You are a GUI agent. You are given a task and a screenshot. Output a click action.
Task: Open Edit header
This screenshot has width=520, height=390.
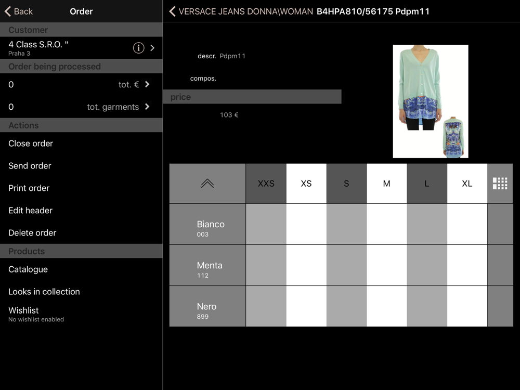[81, 210]
